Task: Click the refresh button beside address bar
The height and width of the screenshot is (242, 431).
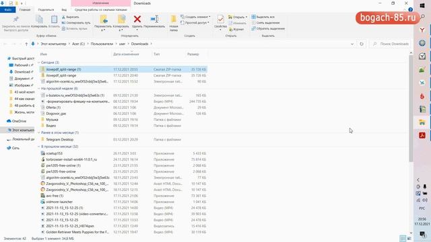Action: pos(362,44)
